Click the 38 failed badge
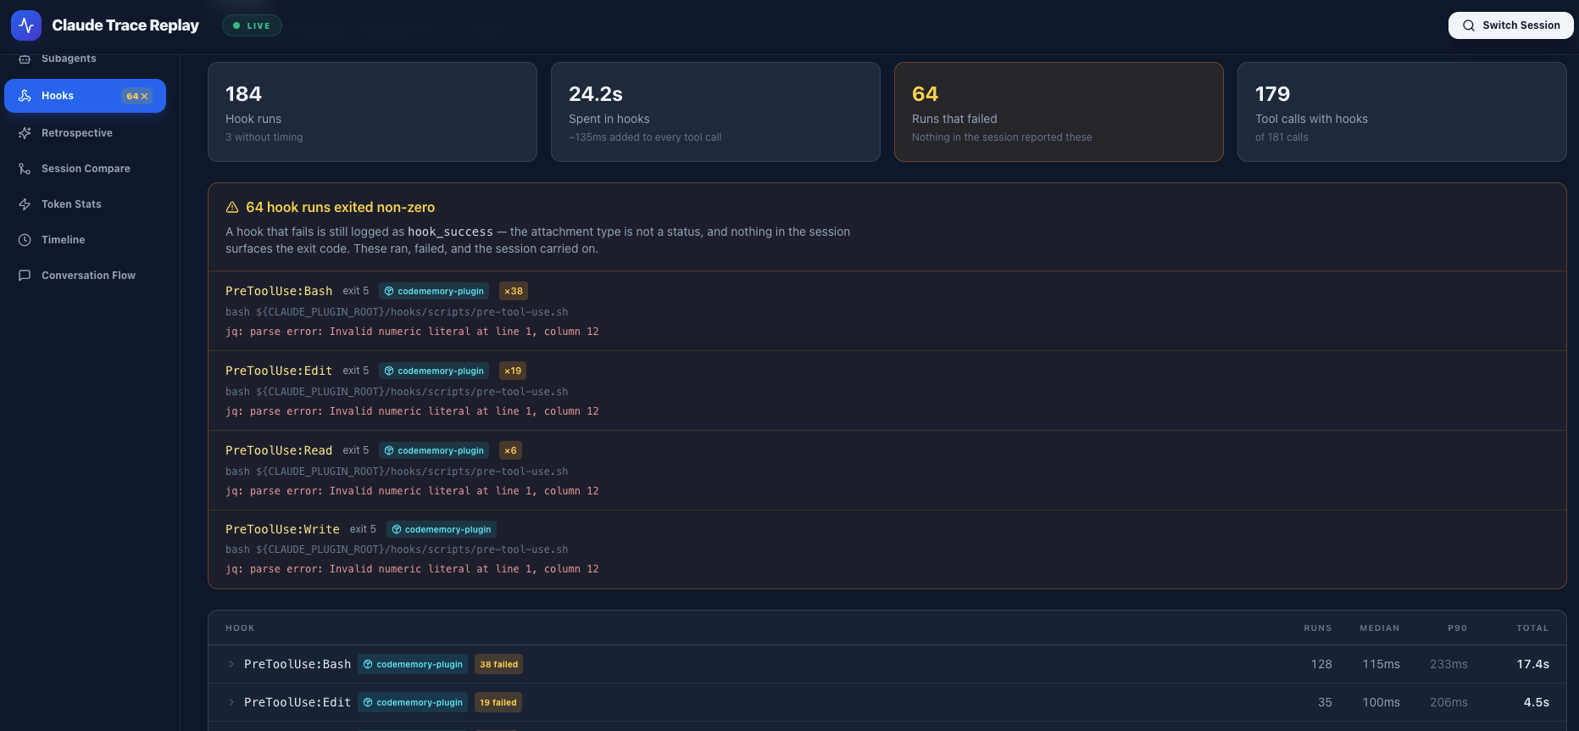 [498, 664]
